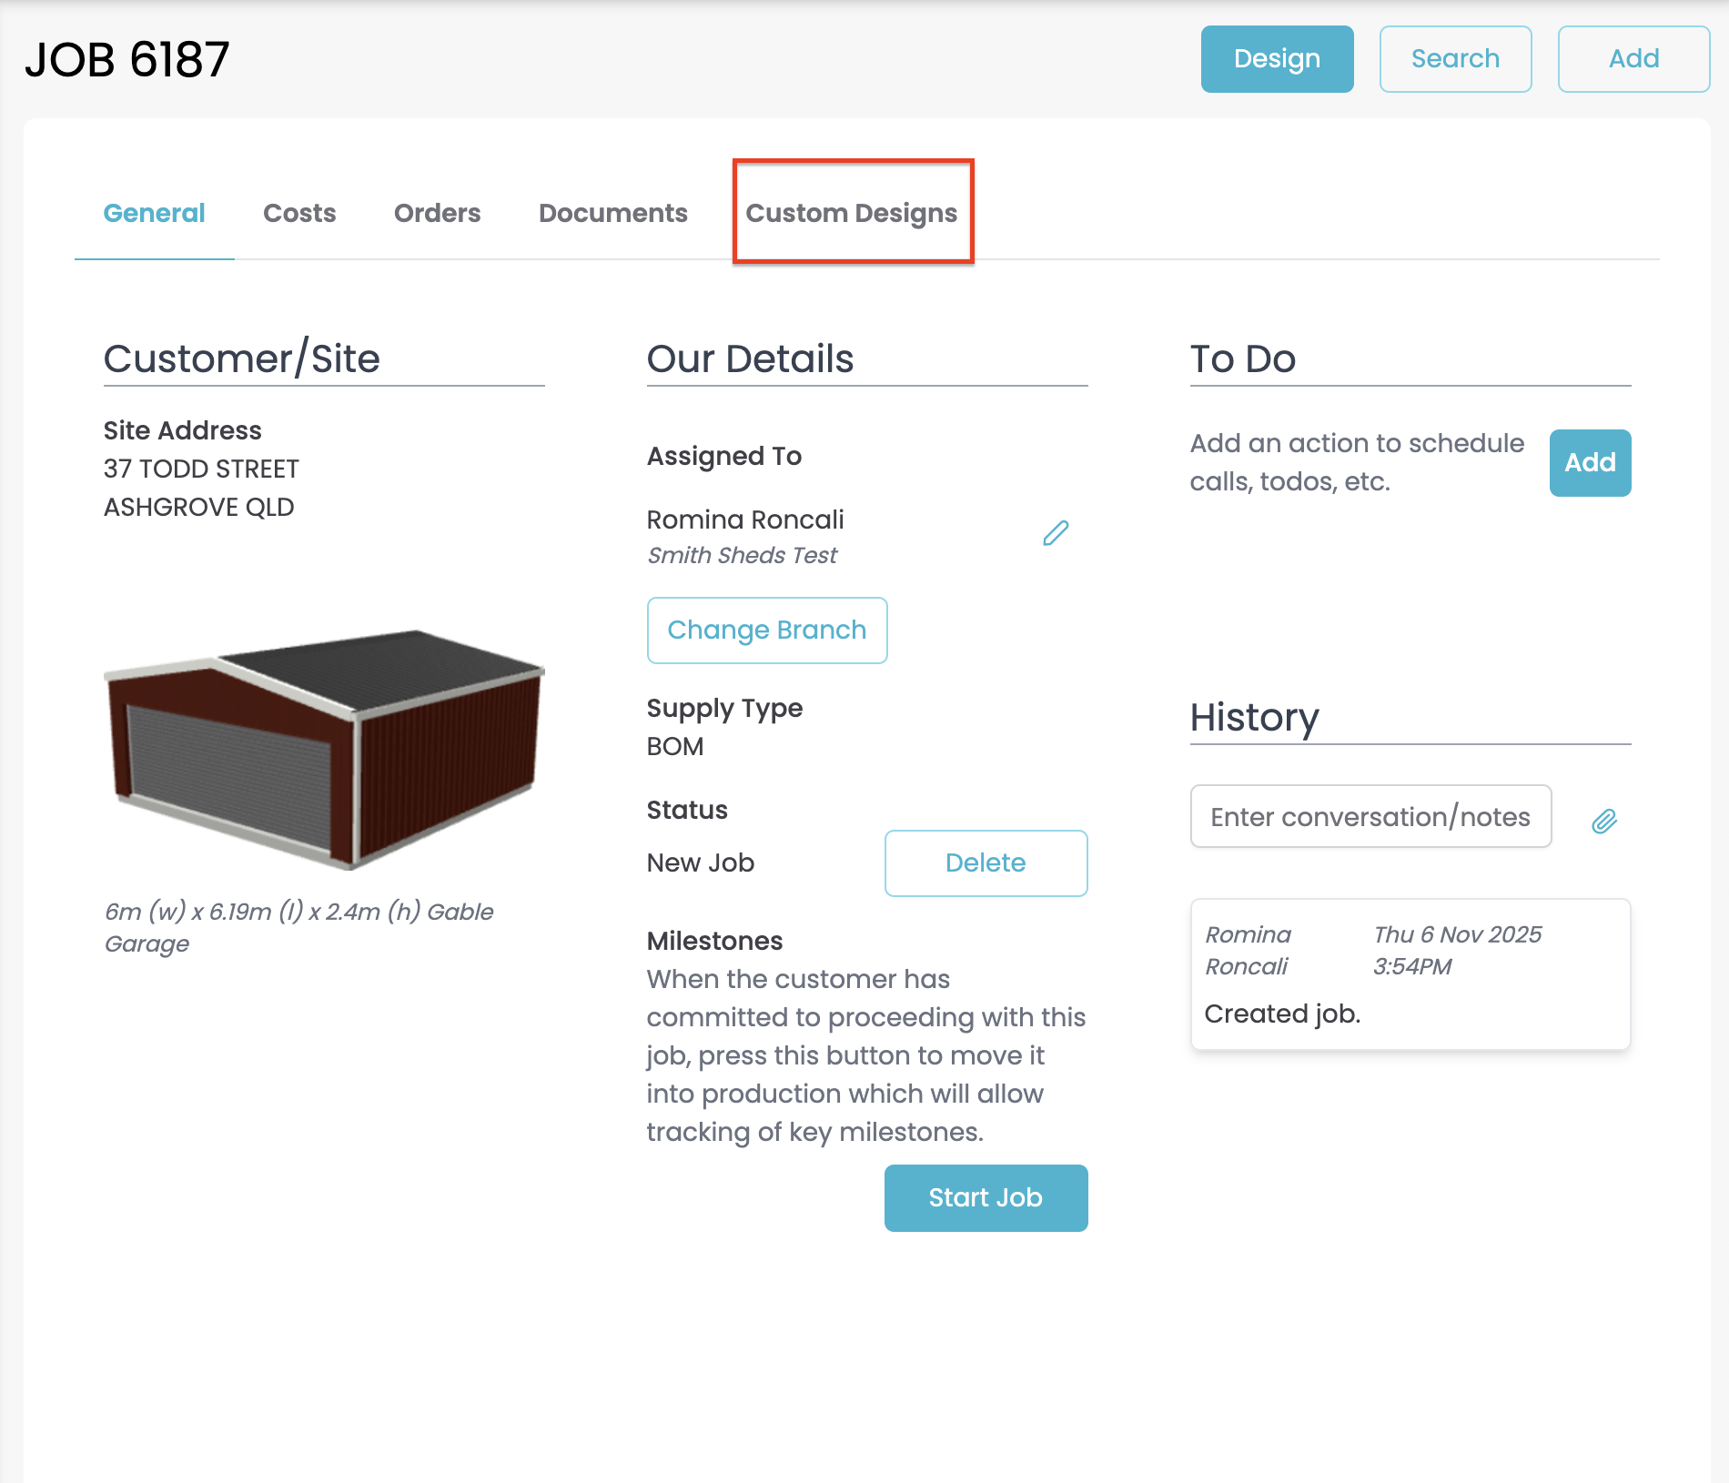Select the Documents tab
Screen dimensions: 1729x1483
click(x=612, y=213)
